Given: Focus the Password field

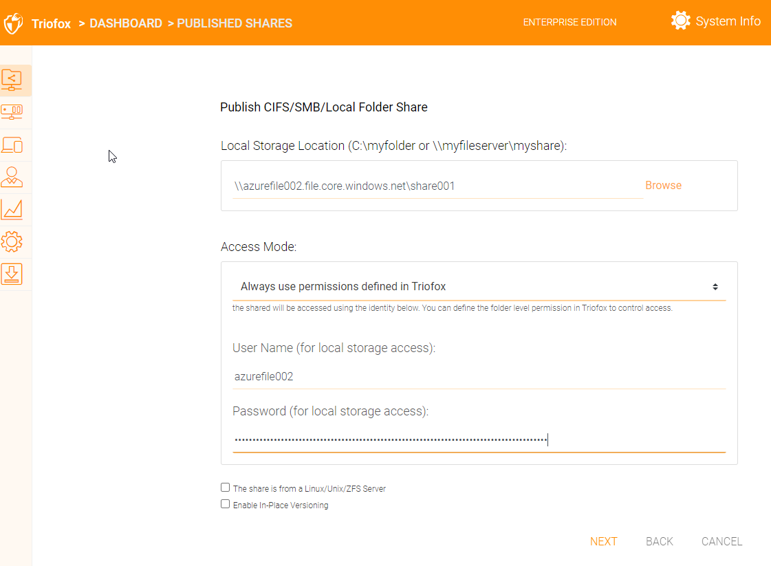Looking at the screenshot, I should tap(479, 439).
